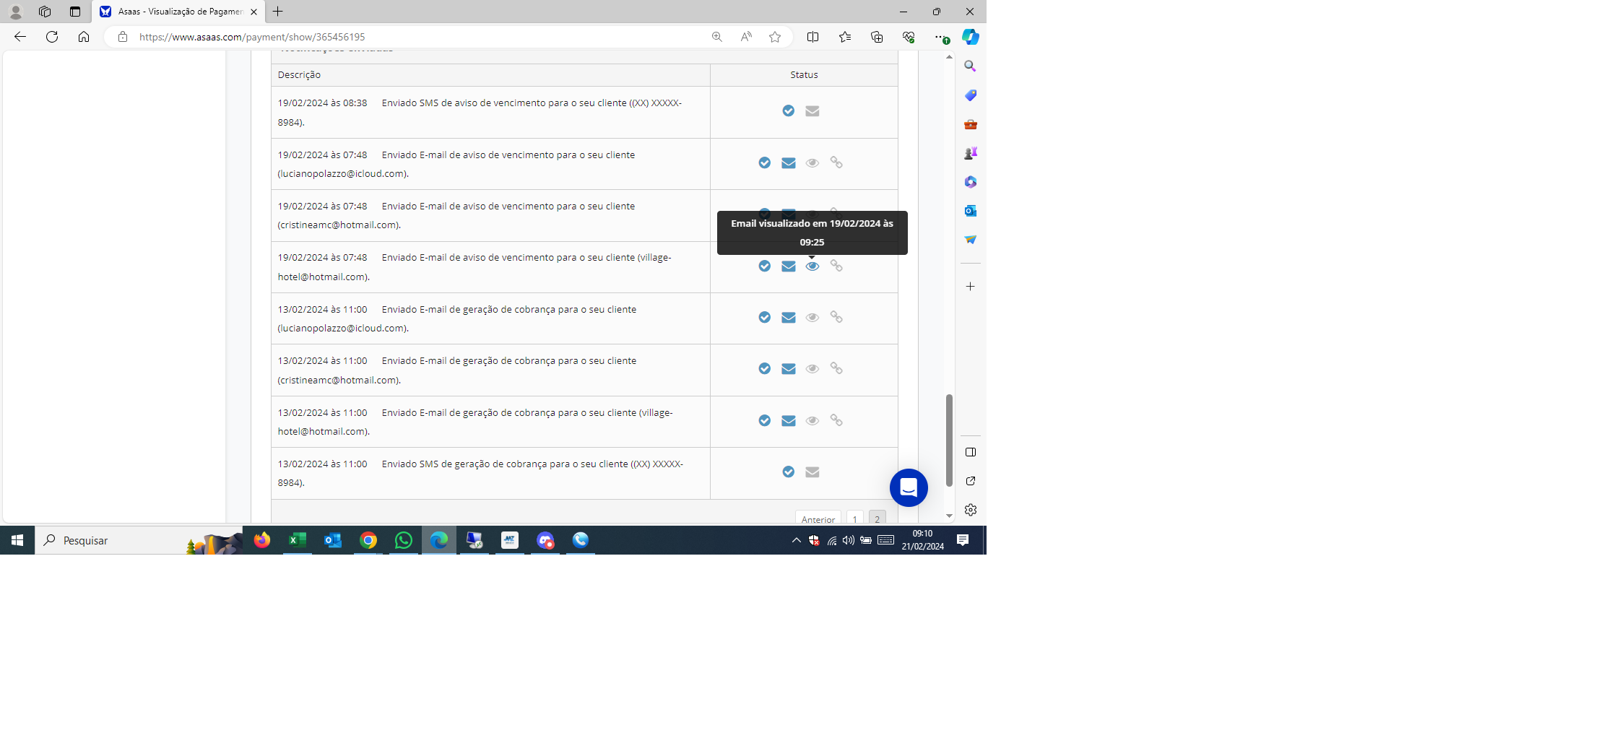The height and width of the screenshot is (738, 1599).
Task: Click link icon in village-hotel vencimento row
Action: (836, 266)
